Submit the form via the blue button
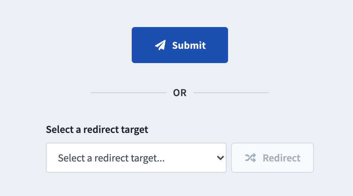This screenshot has width=353, height=196. tap(180, 45)
